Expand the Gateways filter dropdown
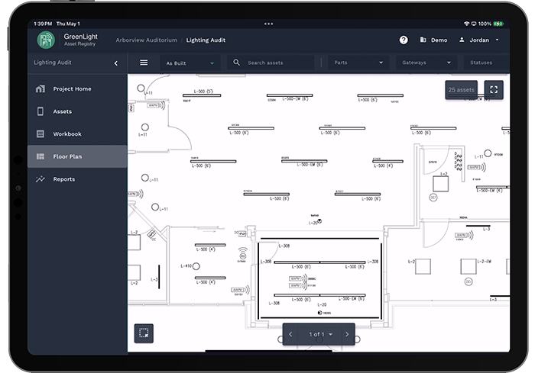 click(426, 63)
